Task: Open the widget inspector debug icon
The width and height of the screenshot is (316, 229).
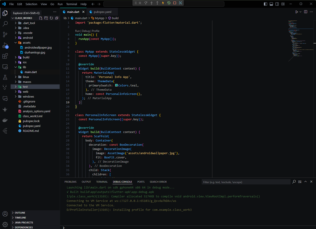Action: pos(180,3)
